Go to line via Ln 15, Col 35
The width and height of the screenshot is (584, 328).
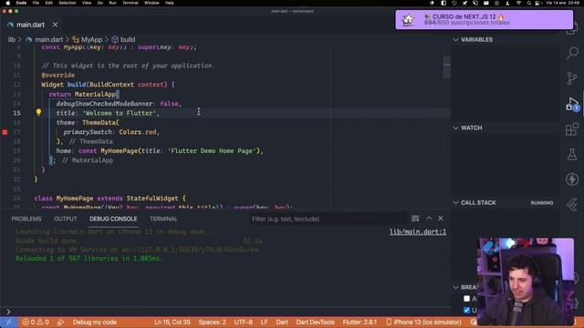(x=172, y=322)
